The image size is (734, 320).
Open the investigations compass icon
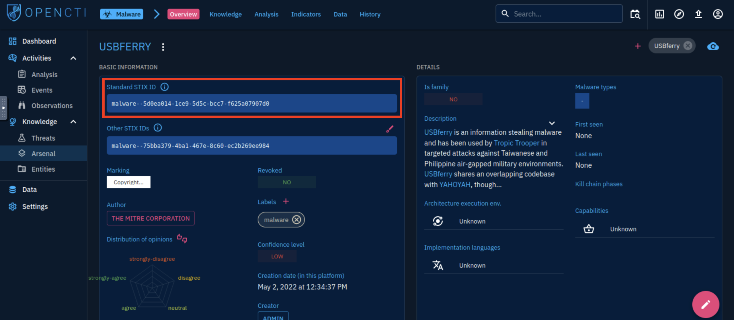coord(679,14)
